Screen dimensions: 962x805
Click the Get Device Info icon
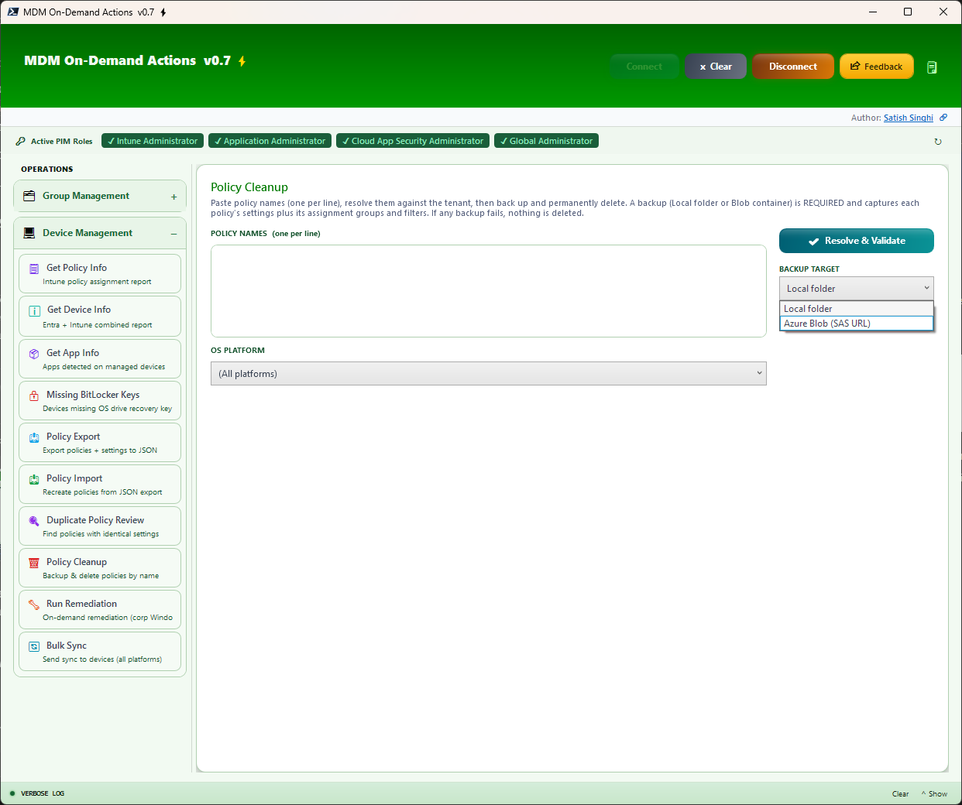[x=34, y=310]
